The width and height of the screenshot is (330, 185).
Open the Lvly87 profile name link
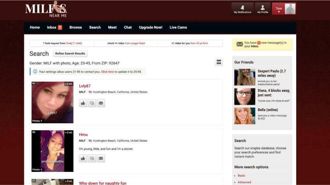click(85, 86)
